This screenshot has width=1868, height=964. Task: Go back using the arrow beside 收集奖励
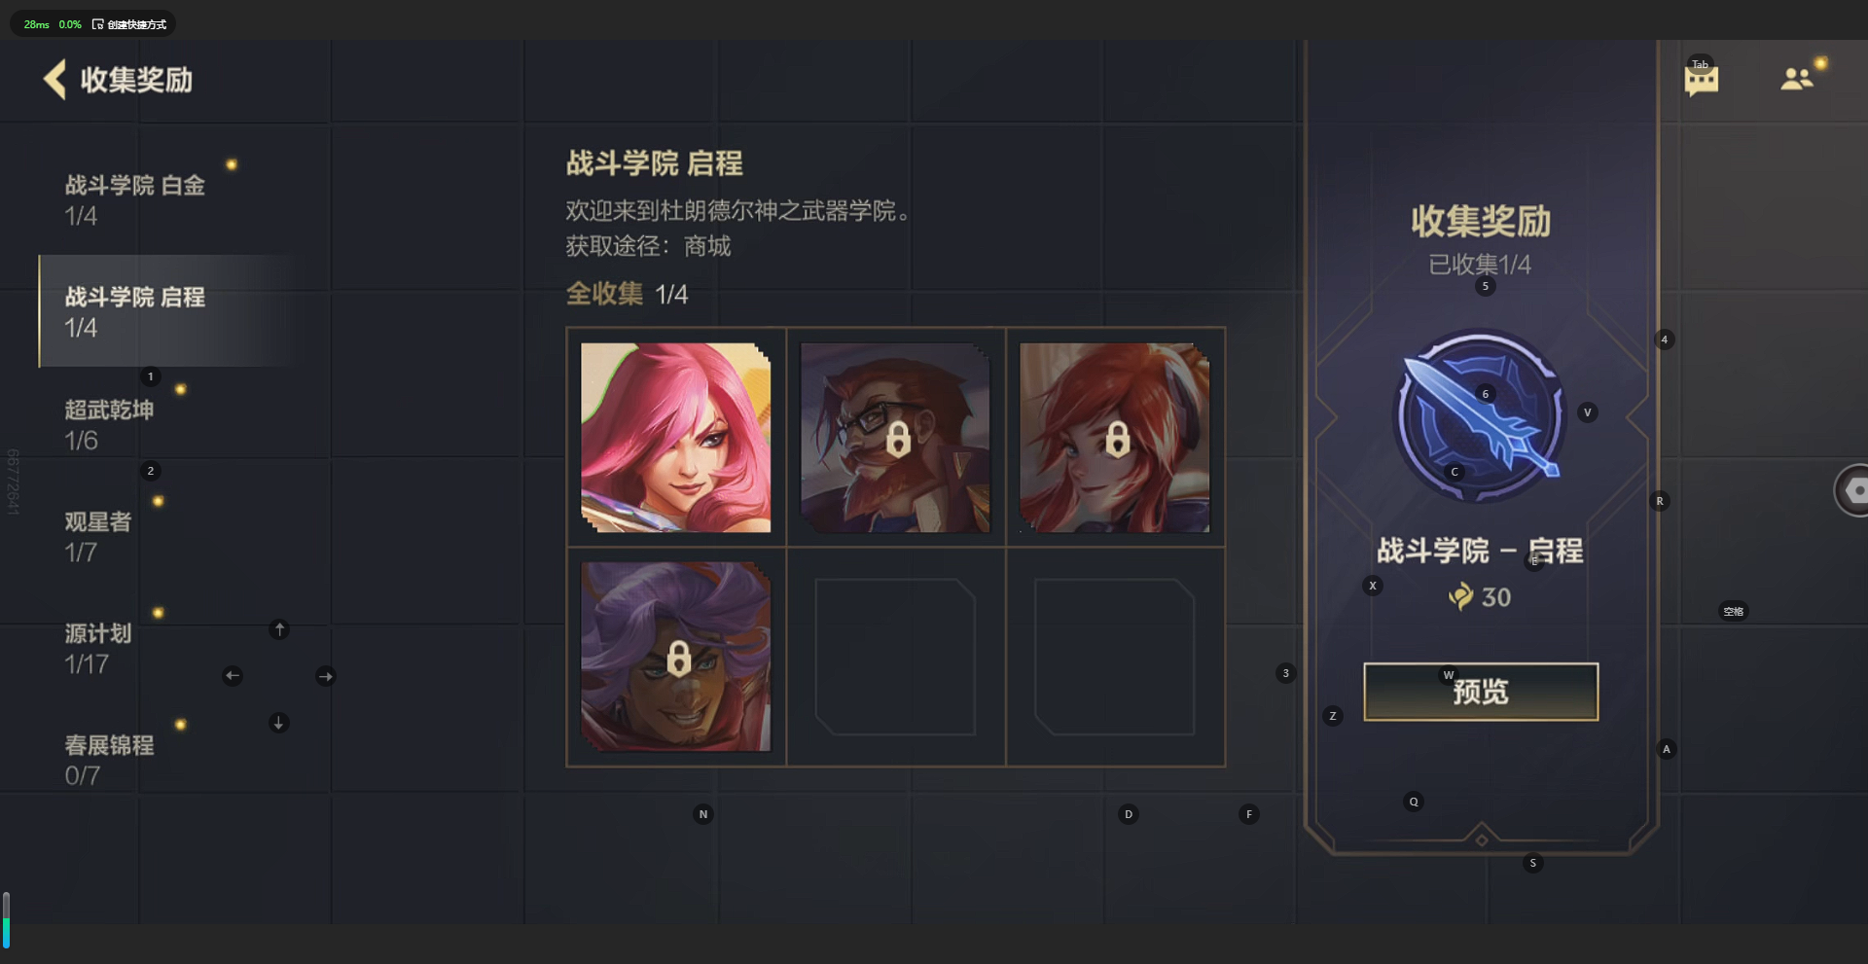tap(55, 79)
